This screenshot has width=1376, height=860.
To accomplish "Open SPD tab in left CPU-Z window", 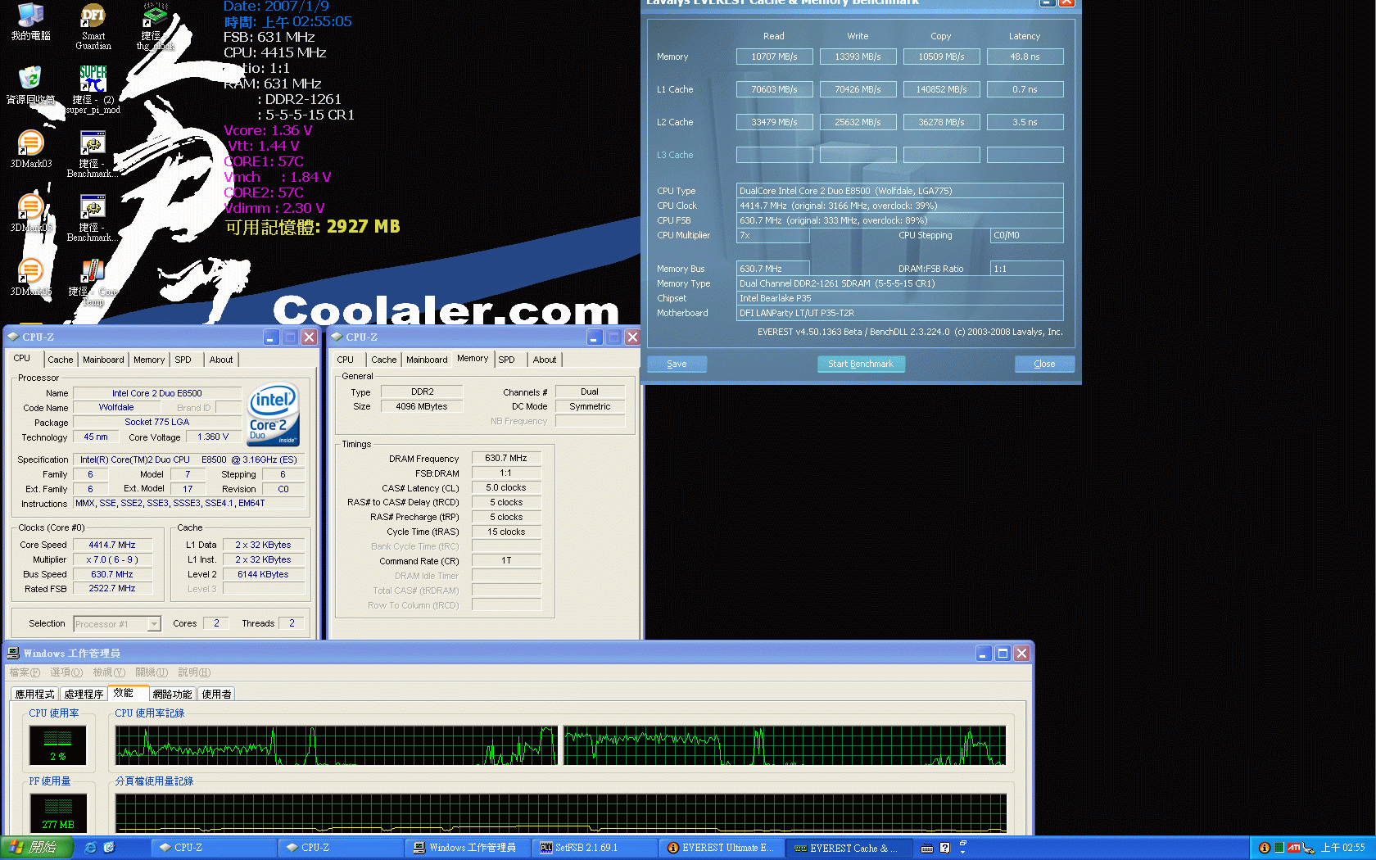I will (x=183, y=360).
